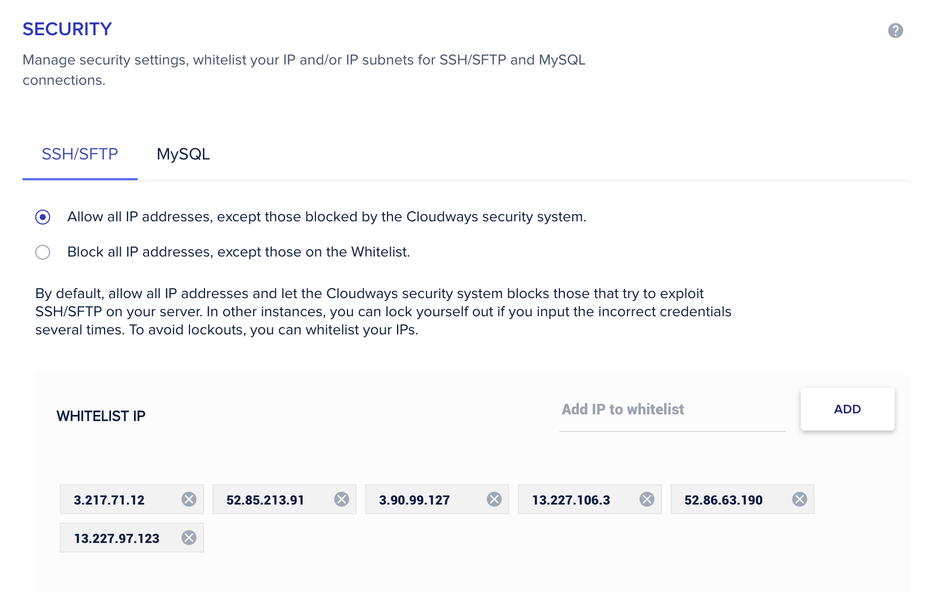931x592 pixels.
Task: Click the 13.227.97.123 IP chip
Action: pyautogui.click(x=117, y=538)
